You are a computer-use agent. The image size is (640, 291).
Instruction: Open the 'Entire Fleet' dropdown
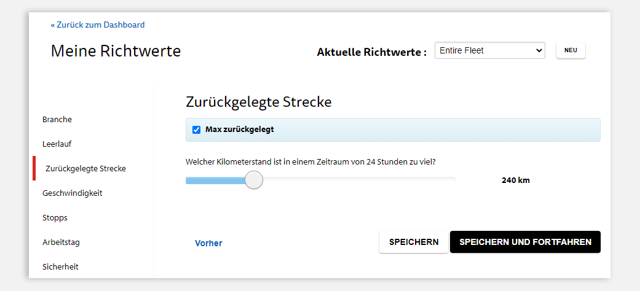click(489, 50)
